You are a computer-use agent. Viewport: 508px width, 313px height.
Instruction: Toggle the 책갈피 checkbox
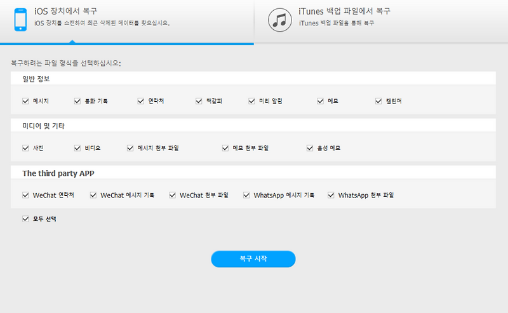pyautogui.click(x=199, y=101)
